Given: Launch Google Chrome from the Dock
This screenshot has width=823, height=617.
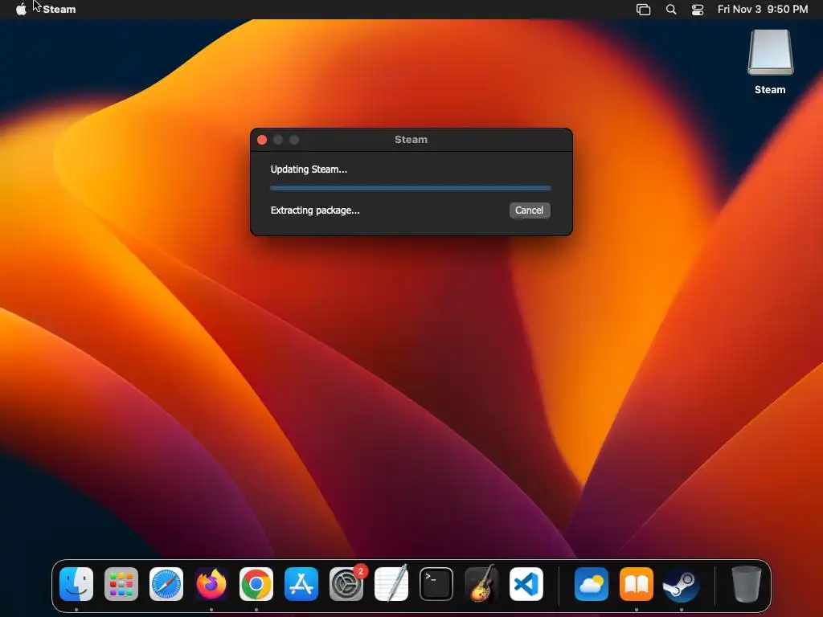Looking at the screenshot, I should (256, 584).
